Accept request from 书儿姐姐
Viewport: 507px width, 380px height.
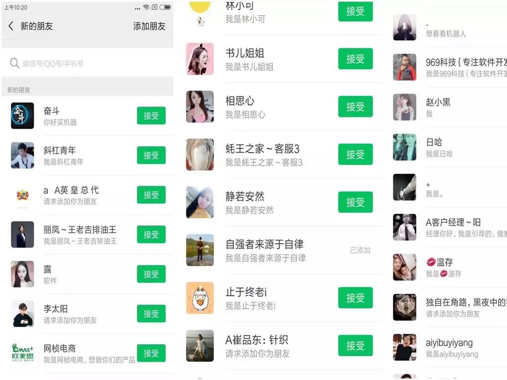pos(355,59)
